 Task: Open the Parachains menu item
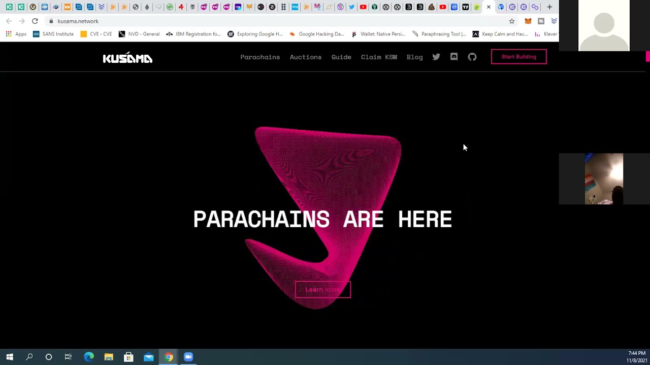(260, 57)
